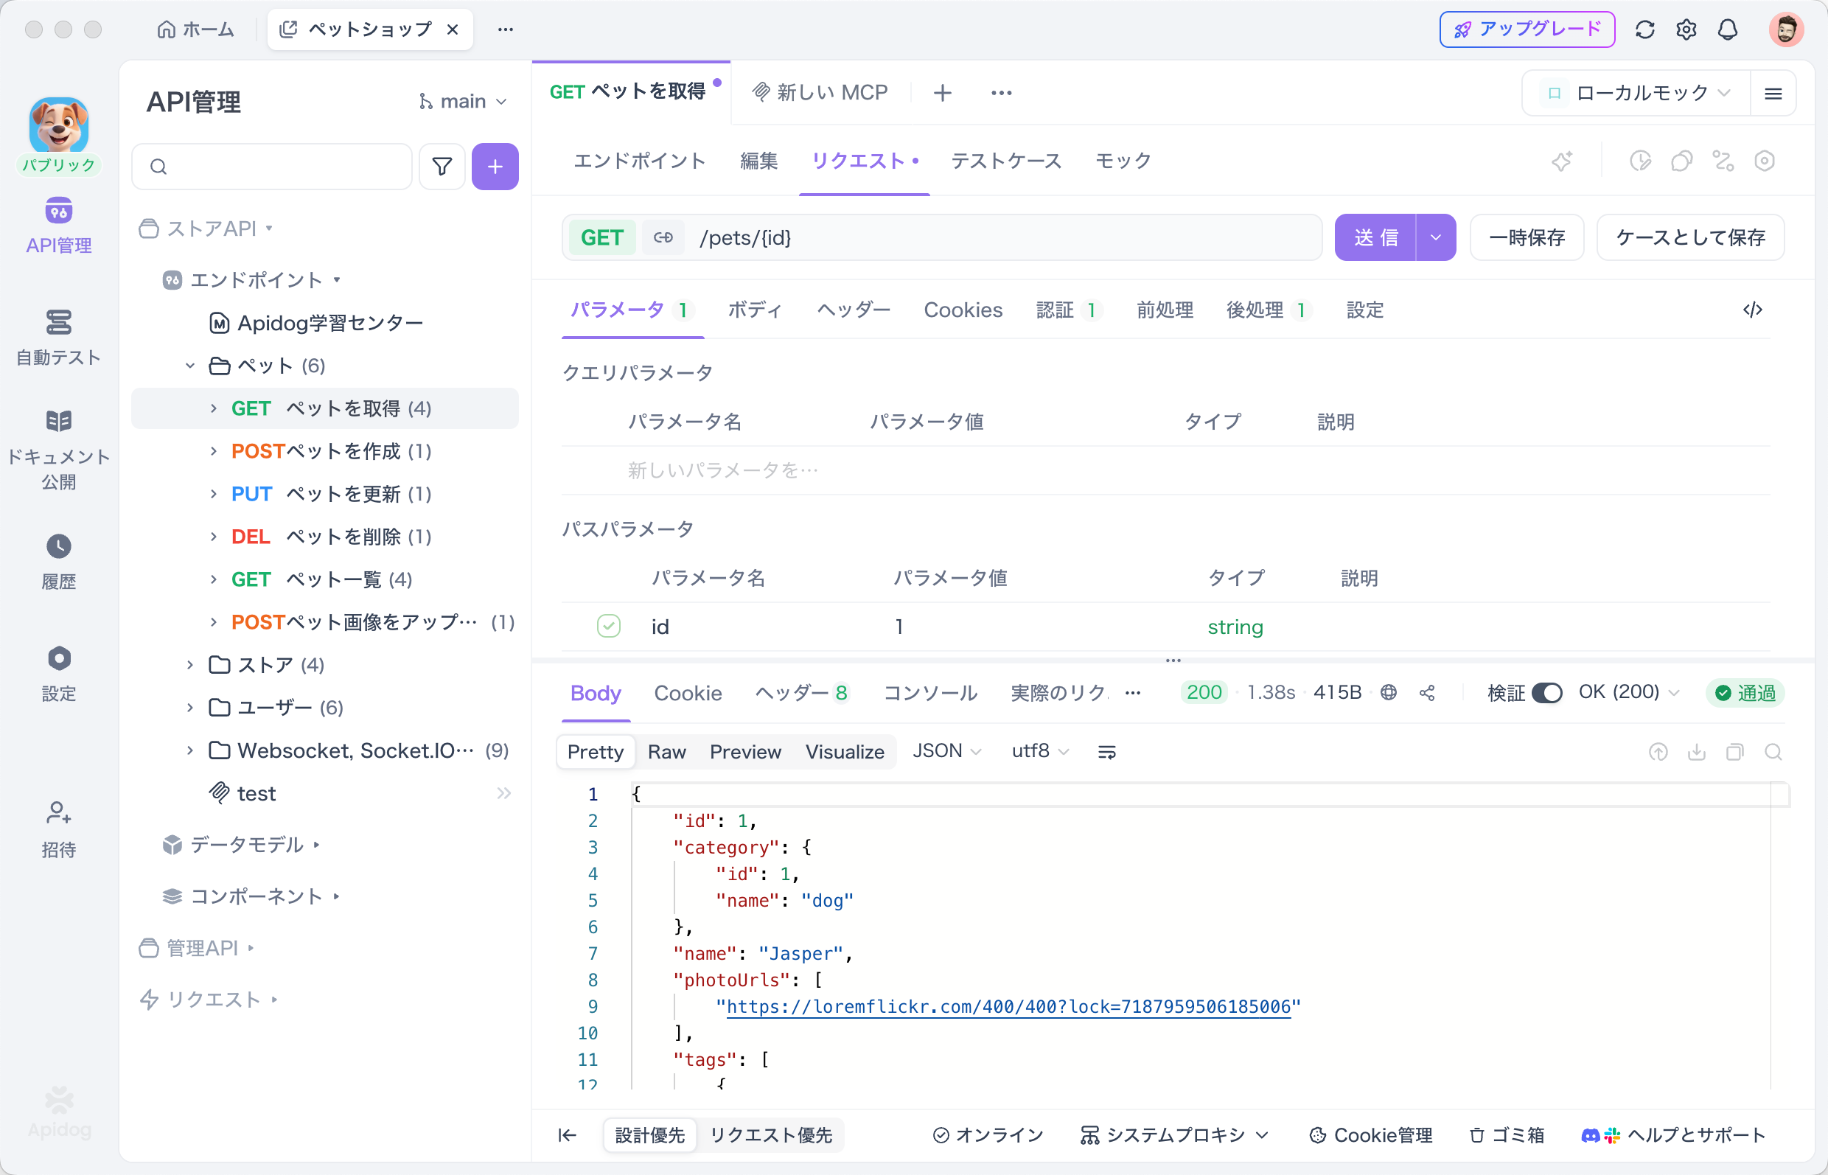Click the share icon in response bar
The image size is (1828, 1175).
[1427, 693]
